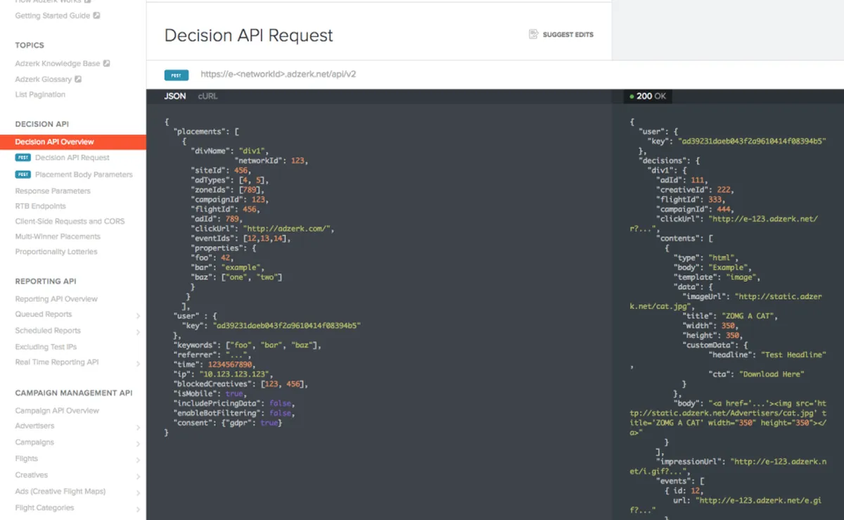Open Queued Reports page
This screenshot has width=844, height=520.
pyautogui.click(x=44, y=315)
